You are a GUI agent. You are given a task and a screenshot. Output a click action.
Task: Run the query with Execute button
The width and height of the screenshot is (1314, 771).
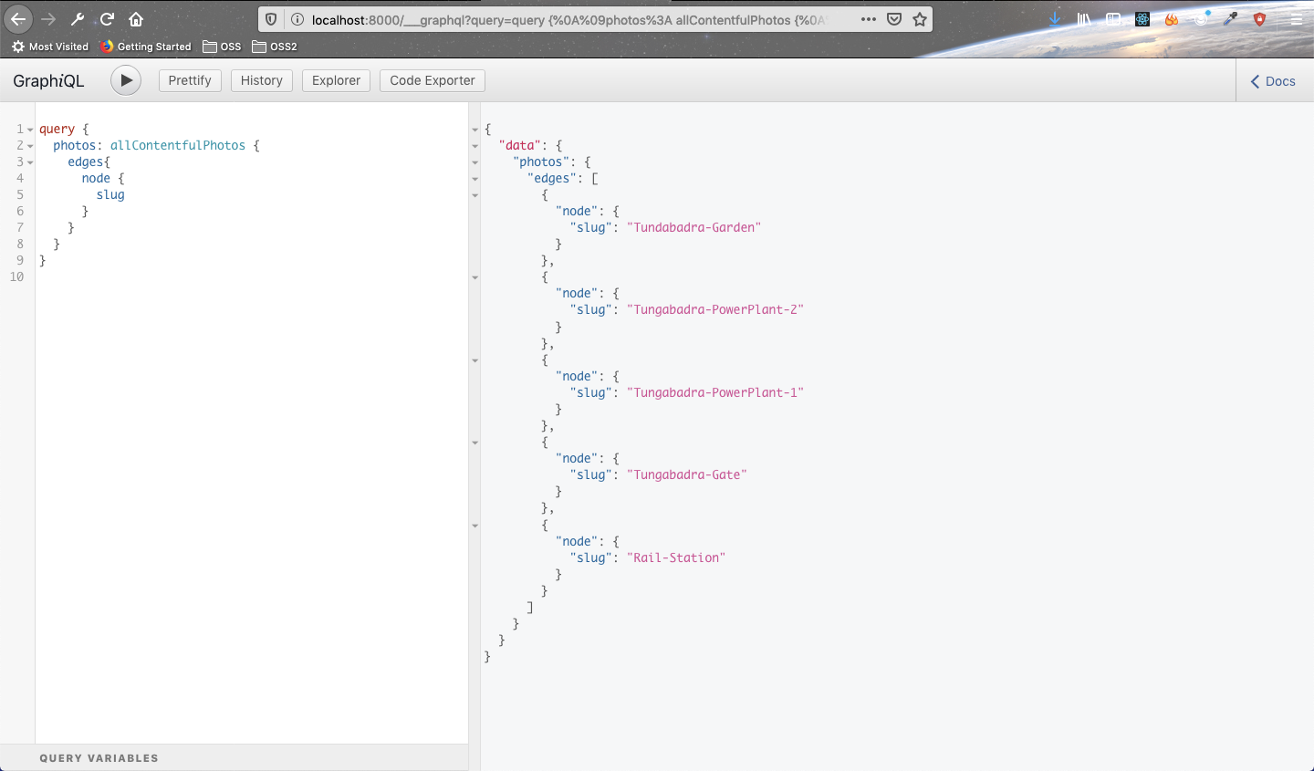point(126,80)
